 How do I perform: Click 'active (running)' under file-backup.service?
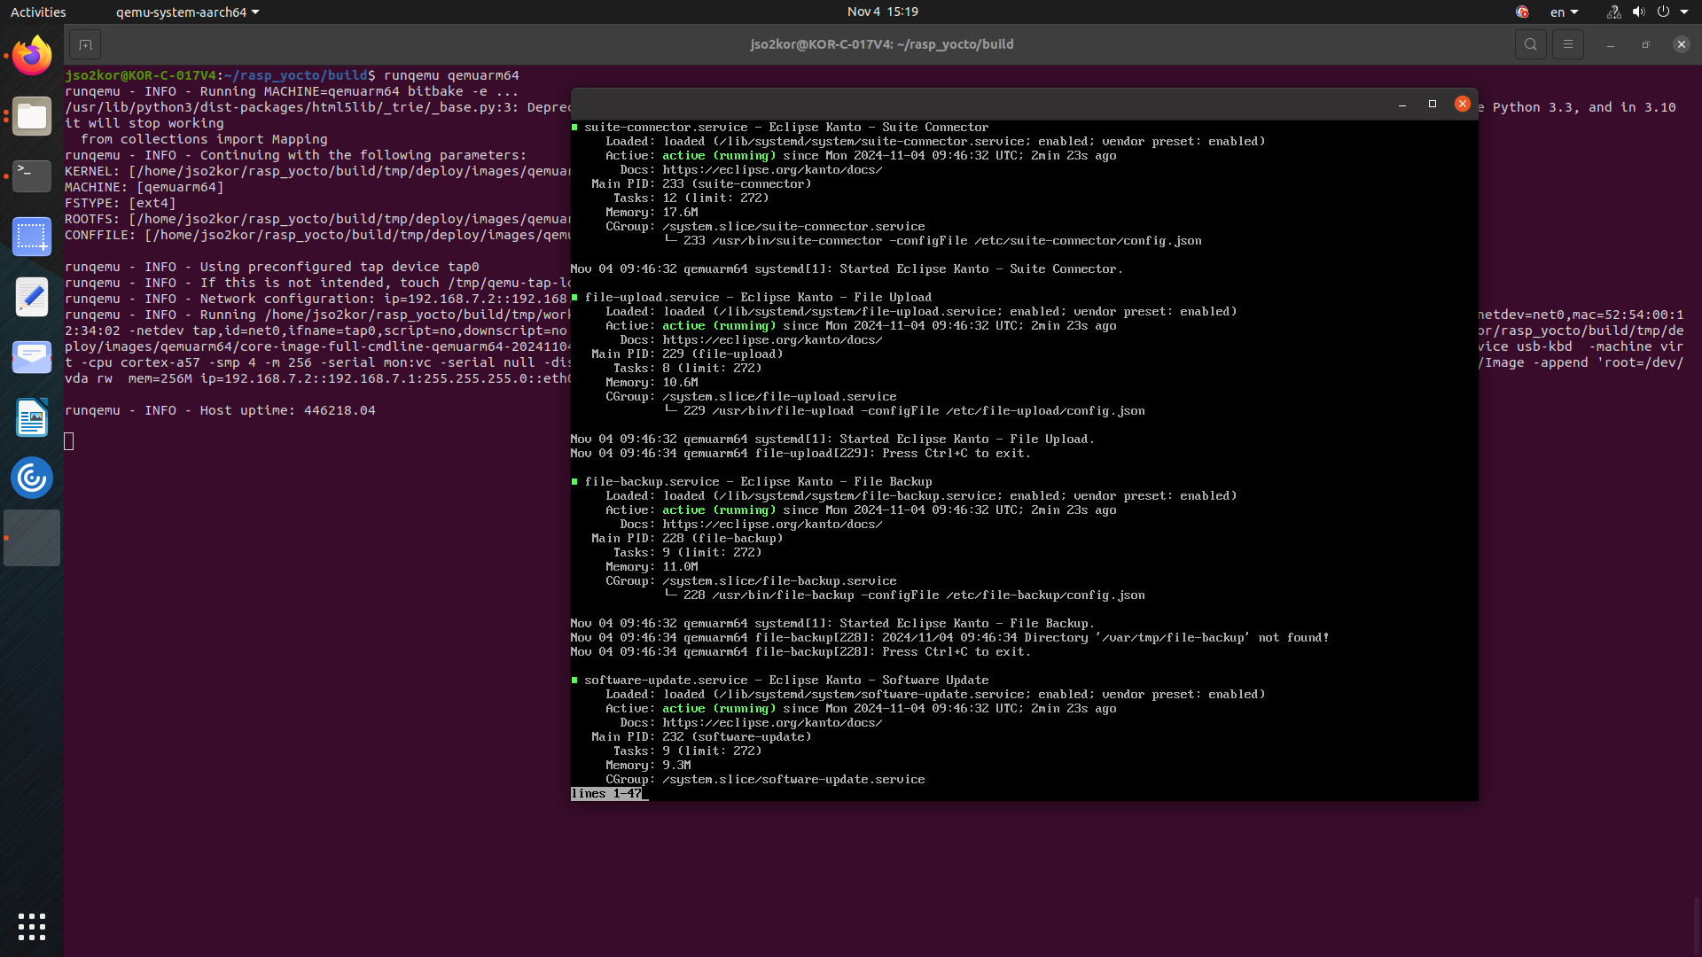719,510
